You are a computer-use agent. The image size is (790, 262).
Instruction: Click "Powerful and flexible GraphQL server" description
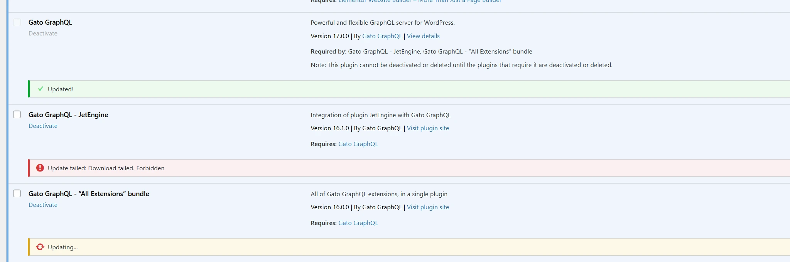tap(383, 23)
